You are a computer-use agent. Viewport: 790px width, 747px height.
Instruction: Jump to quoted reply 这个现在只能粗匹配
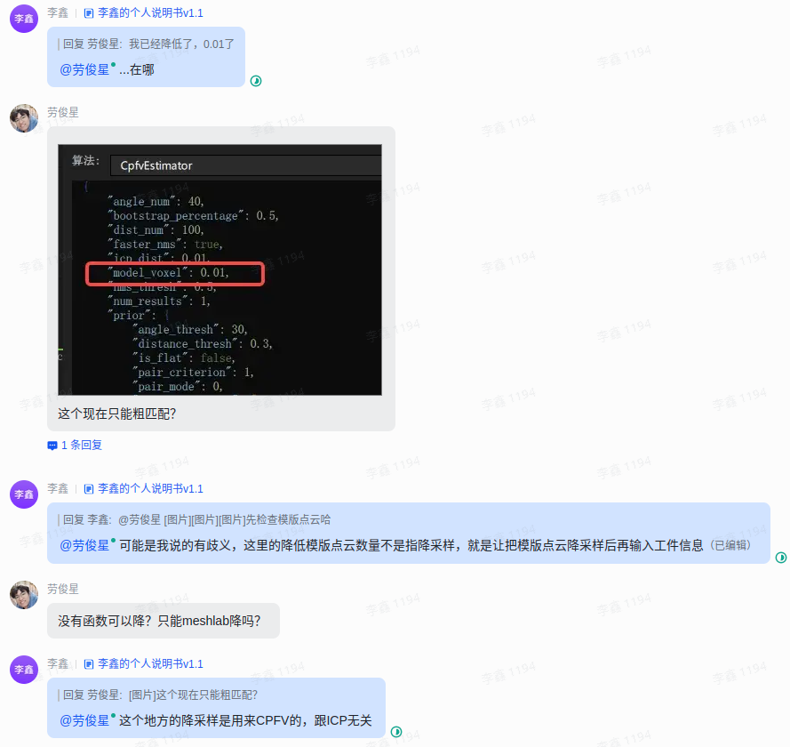click(x=161, y=695)
